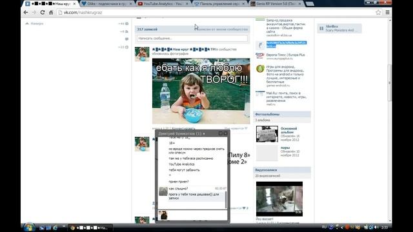Open the first post's community avatar
Viewport: 413px width, 232px height.
pyautogui.click(x=142, y=54)
